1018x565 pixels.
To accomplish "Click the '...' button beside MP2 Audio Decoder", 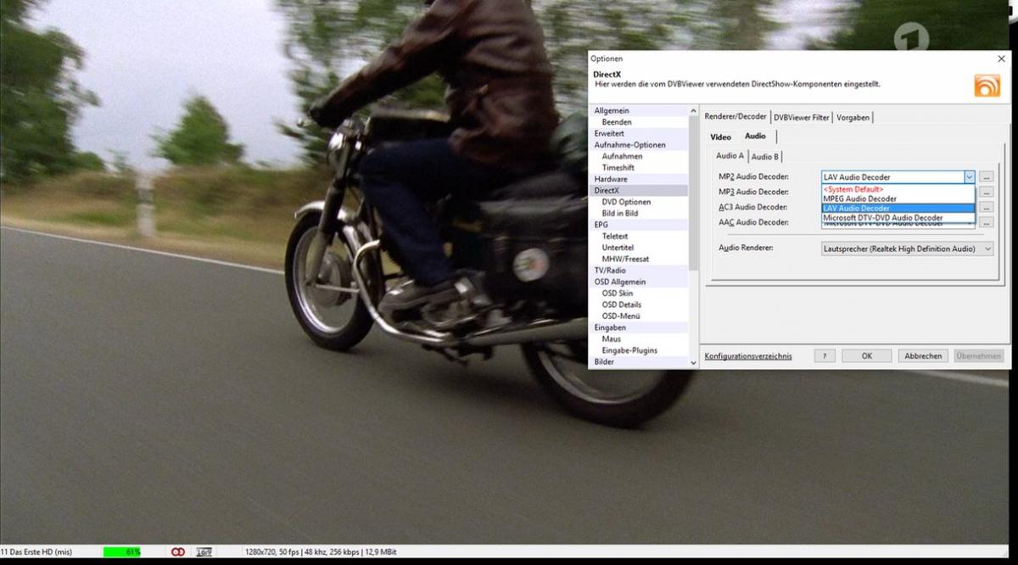I will pyautogui.click(x=986, y=177).
